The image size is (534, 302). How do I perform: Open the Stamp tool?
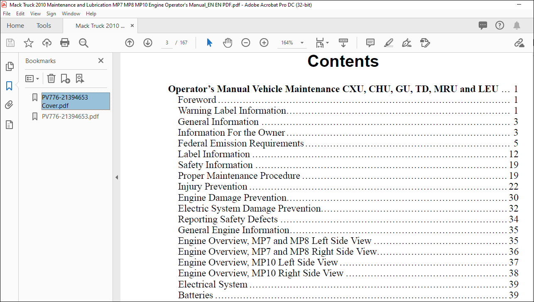[x=425, y=43]
